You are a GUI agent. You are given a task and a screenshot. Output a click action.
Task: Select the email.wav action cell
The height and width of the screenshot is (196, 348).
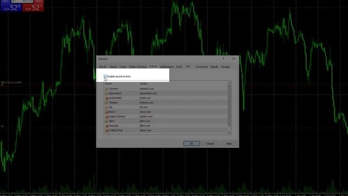[145, 98]
